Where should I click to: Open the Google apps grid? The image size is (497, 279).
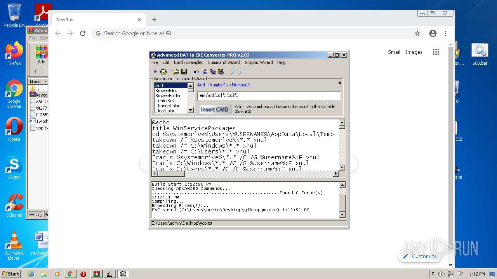tap(436, 52)
